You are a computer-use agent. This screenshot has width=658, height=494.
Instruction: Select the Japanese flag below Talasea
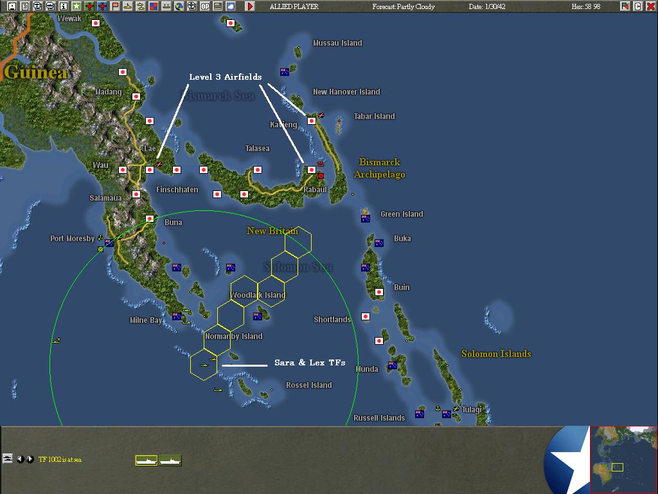[257, 170]
